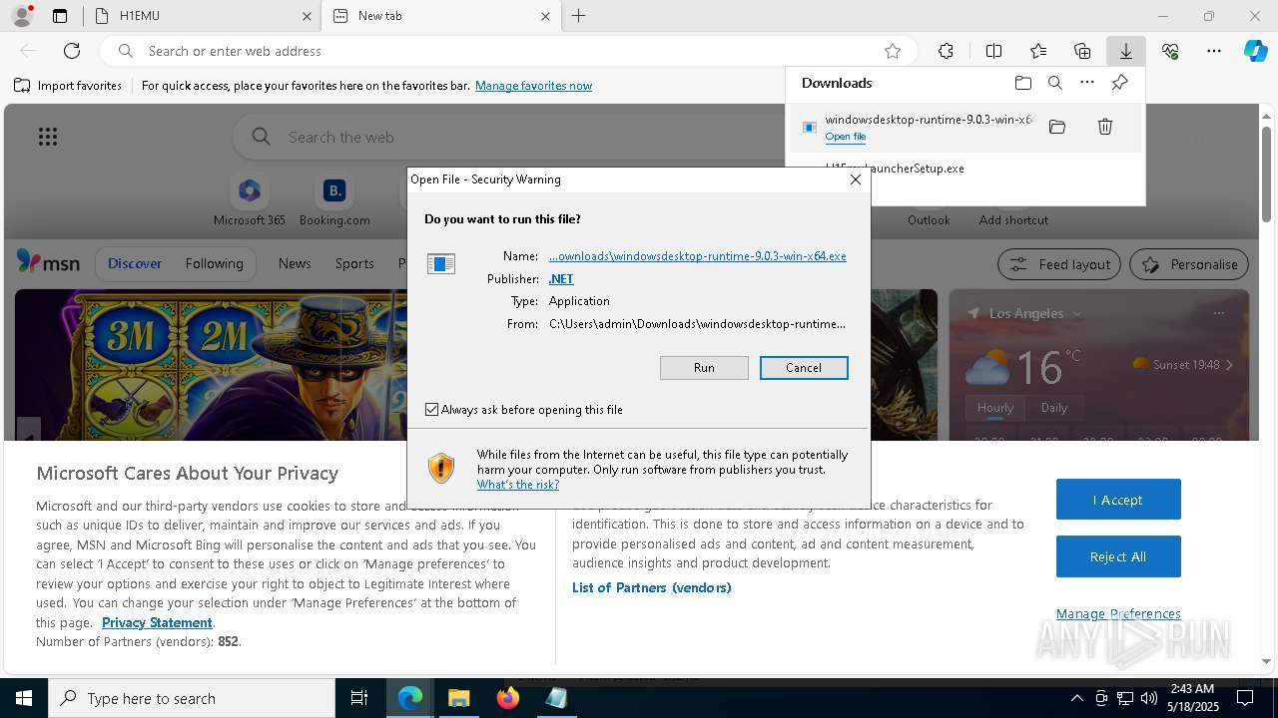Uncheck Always ask before opening this file
The width and height of the screenshot is (1278, 718).
coord(432,410)
